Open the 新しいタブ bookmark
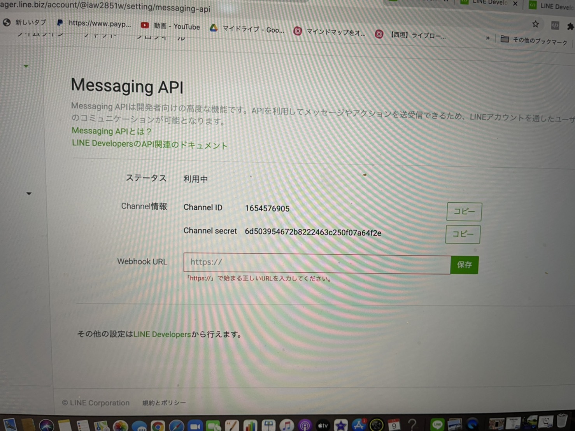Image resolution: width=575 pixels, height=431 pixels. [24, 22]
